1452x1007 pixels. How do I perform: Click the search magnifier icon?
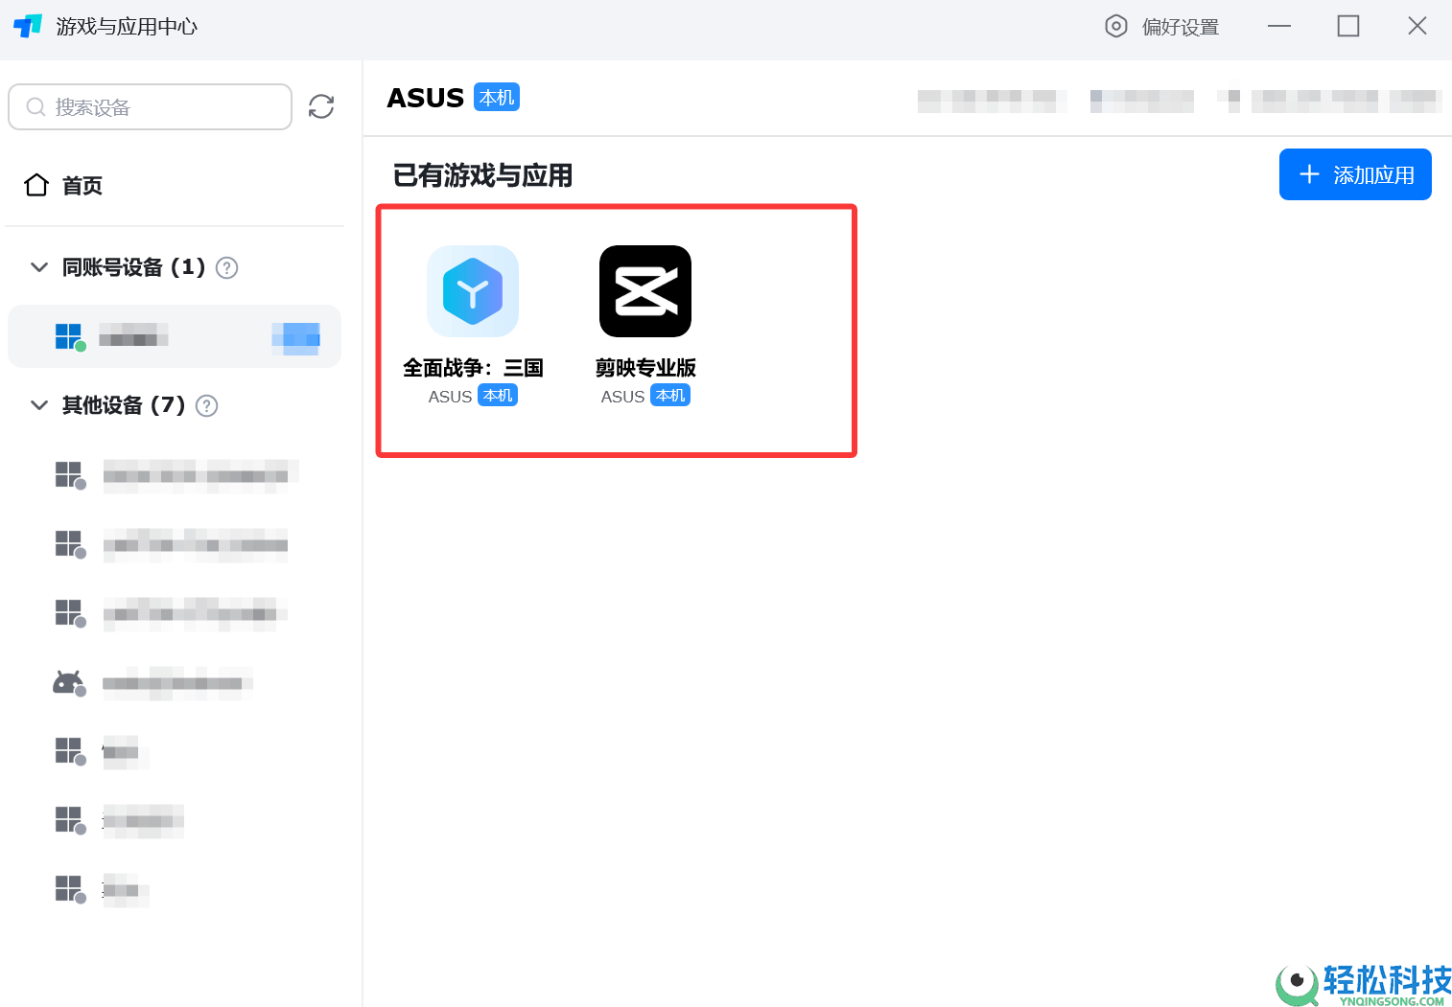tap(35, 106)
